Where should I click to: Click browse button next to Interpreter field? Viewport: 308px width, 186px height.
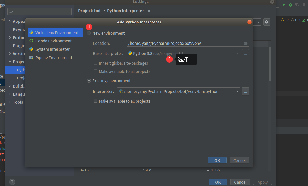pos(246,91)
